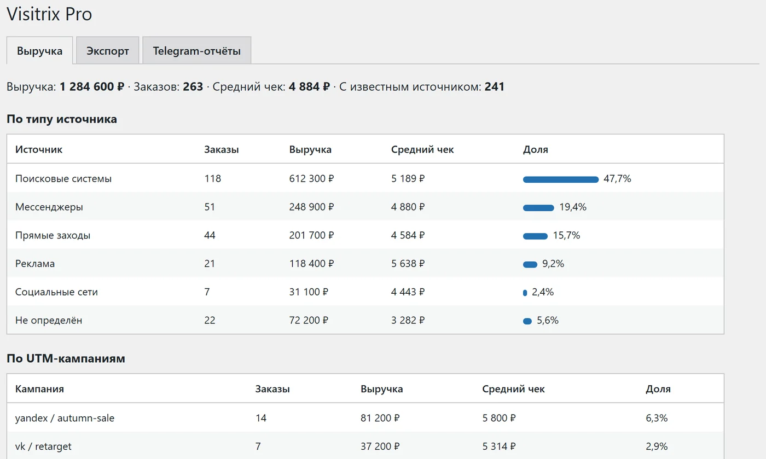The height and width of the screenshot is (459, 766).
Task: Click revenue value 612 300 ₽
Action: click(312, 179)
